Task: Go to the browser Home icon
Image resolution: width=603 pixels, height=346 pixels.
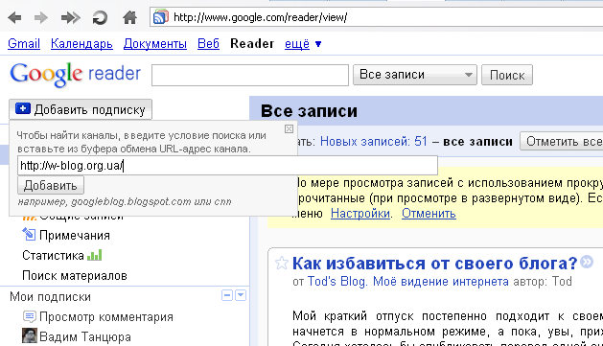Action: [129, 17]
